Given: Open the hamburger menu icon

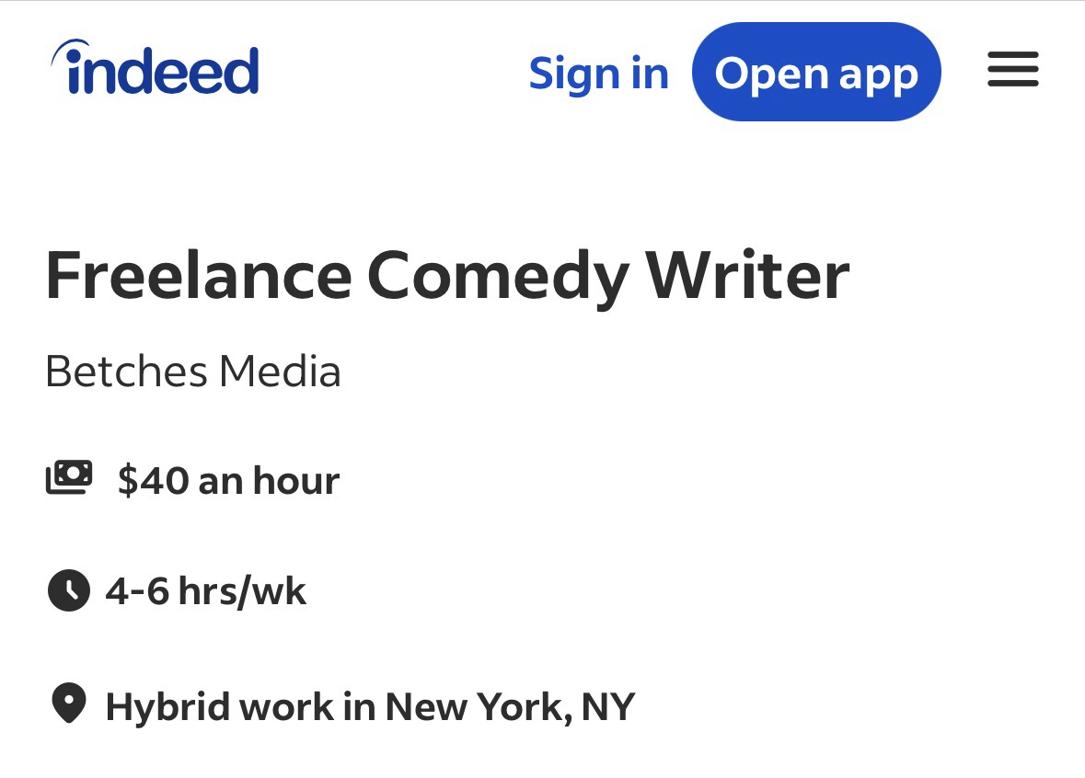Looking at the screenshot, I should tap(1012, 70).
